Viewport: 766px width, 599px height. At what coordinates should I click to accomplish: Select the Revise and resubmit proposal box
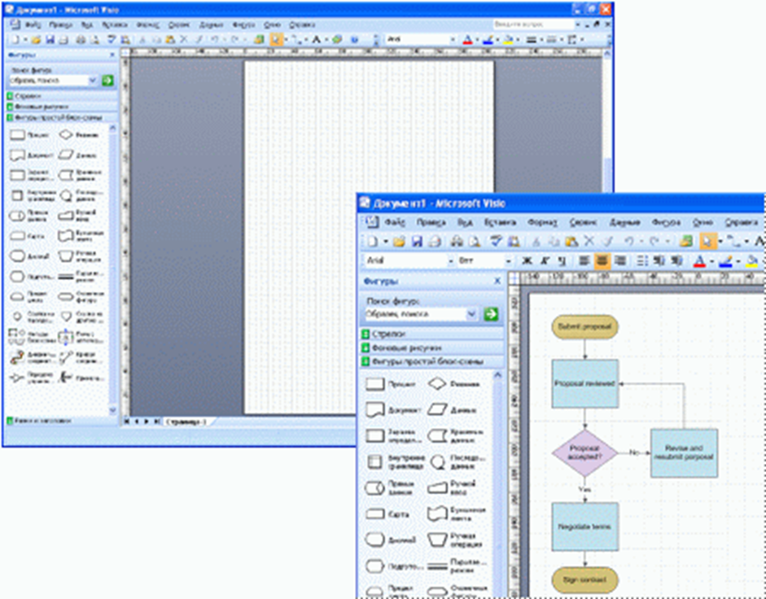pyautogui.click(x=684, y=453)
